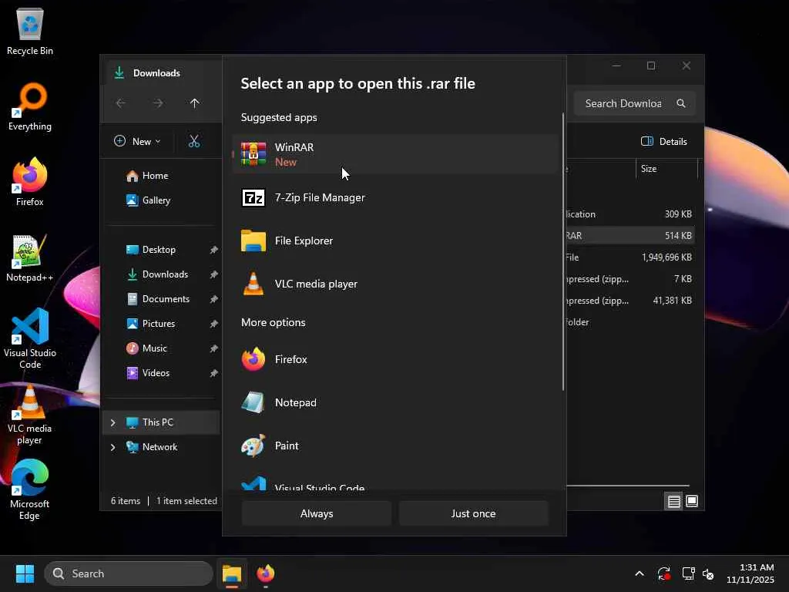
Task: Select Visual Studio Code desktop shortcut
Action: click(x=30, y=338)
